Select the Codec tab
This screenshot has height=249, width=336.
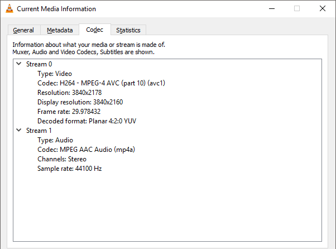[x=94, y=30]
